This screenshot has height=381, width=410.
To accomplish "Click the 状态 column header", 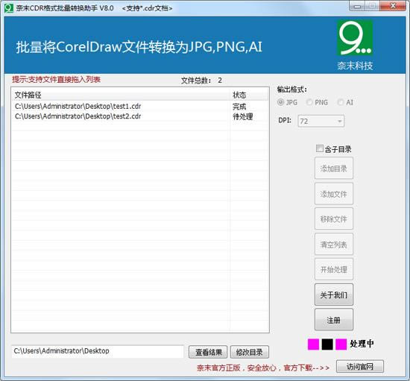I will (249, 95).
